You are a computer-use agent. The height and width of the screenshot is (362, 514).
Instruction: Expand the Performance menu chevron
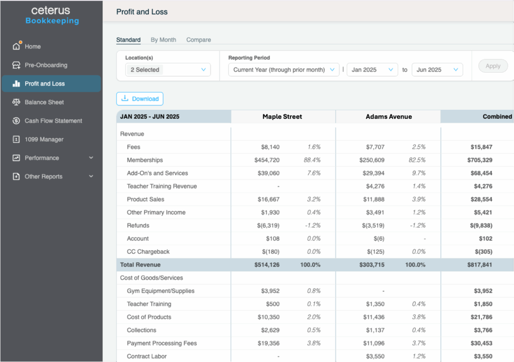[91, 158]
